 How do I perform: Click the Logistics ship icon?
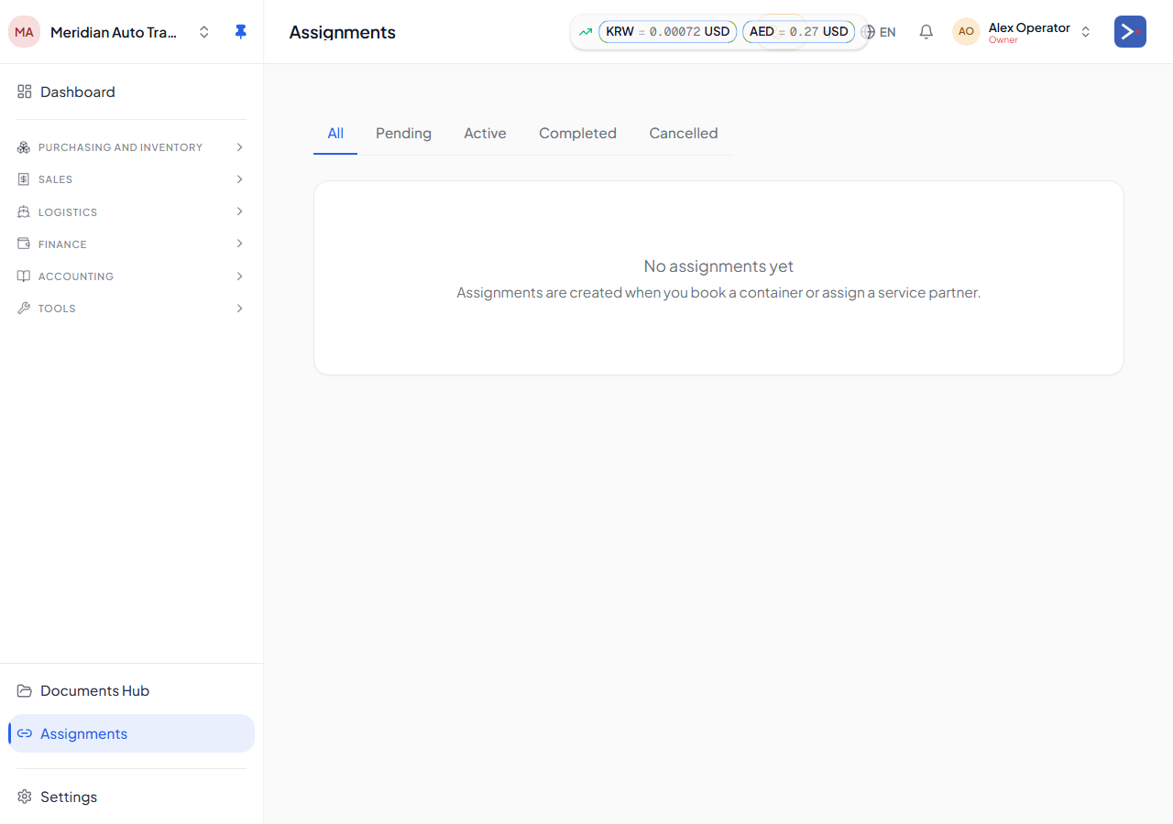[x=24, y=211]
